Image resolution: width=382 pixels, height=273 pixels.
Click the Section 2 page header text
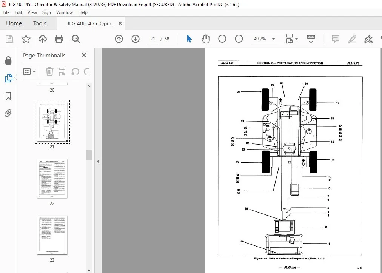290,63
